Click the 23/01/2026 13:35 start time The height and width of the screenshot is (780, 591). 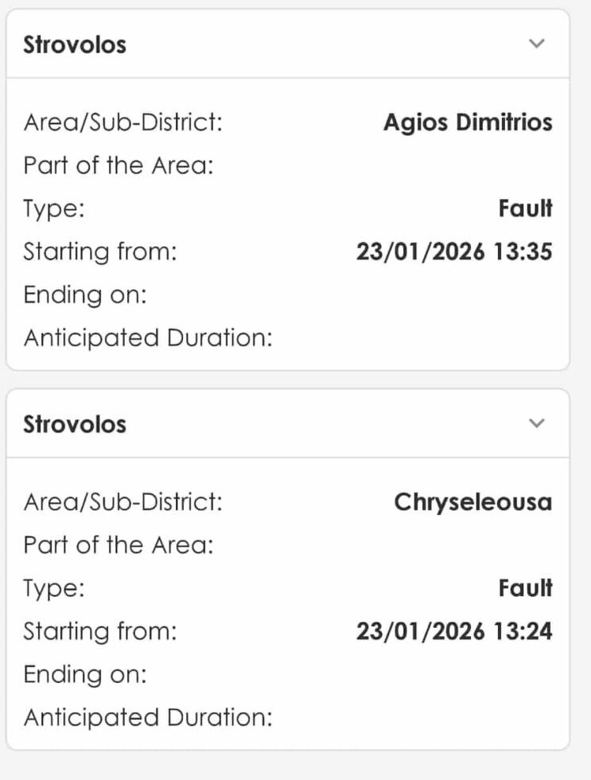coord(454,252)
